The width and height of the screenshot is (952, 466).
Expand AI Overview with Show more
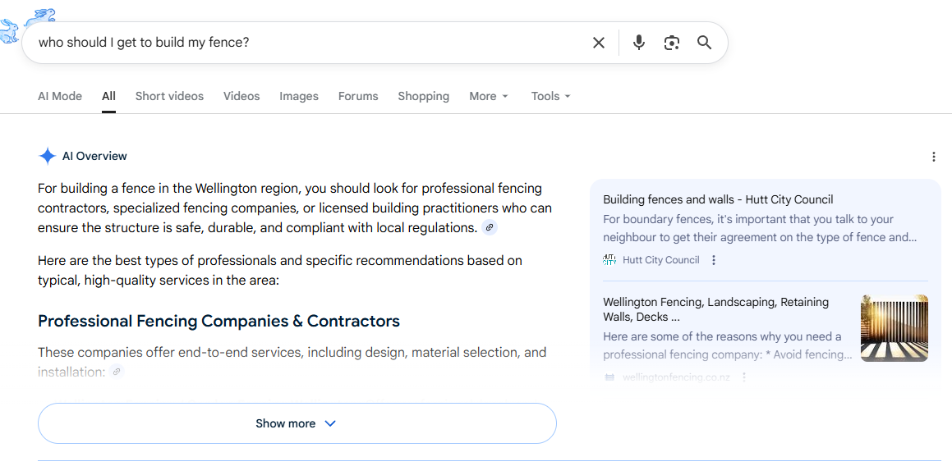(x=297, y=423)
